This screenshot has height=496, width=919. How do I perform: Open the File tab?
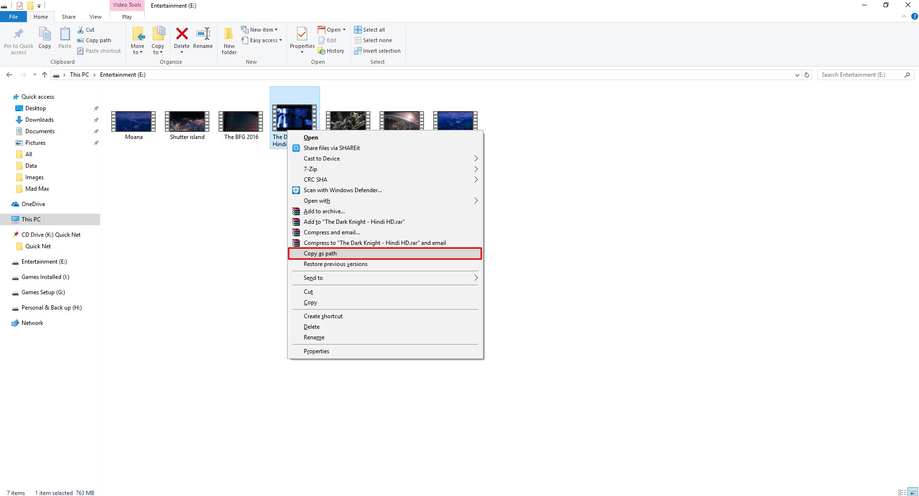[x=13, y=17]
